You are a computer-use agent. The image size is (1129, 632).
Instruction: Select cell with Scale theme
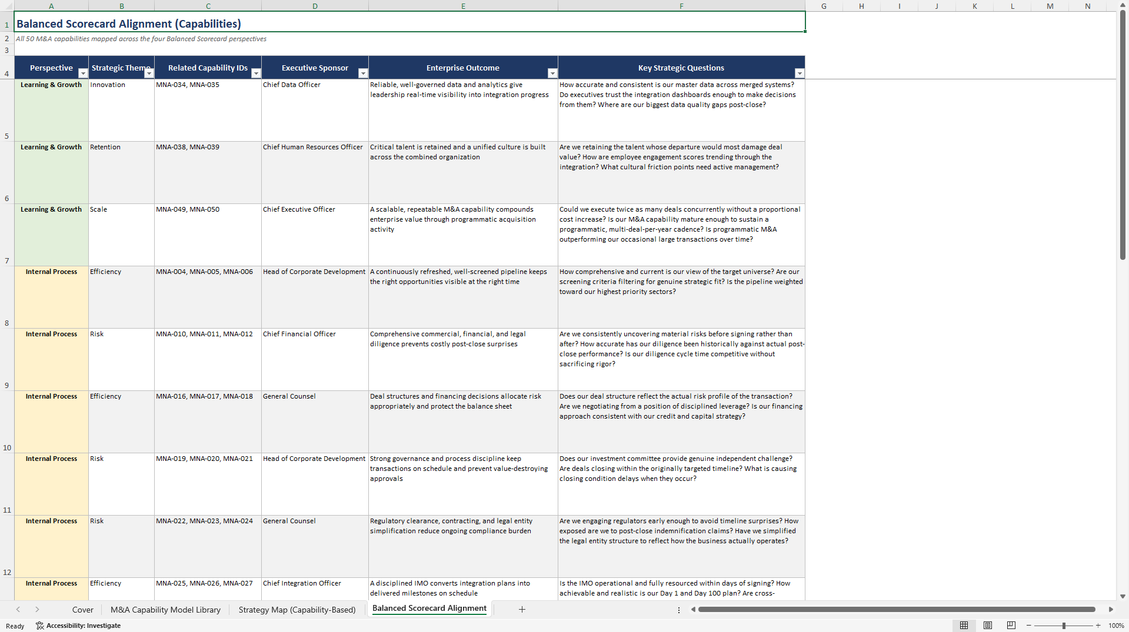click(121, 235)
